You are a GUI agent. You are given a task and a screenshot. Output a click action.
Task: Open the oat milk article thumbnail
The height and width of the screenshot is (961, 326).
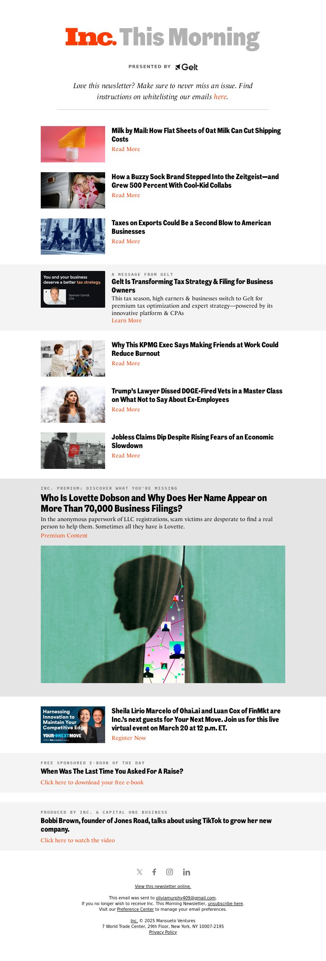click(73, 144)
